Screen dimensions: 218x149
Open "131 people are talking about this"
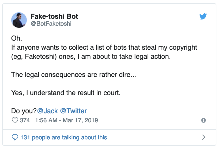[x=64, y=138]
